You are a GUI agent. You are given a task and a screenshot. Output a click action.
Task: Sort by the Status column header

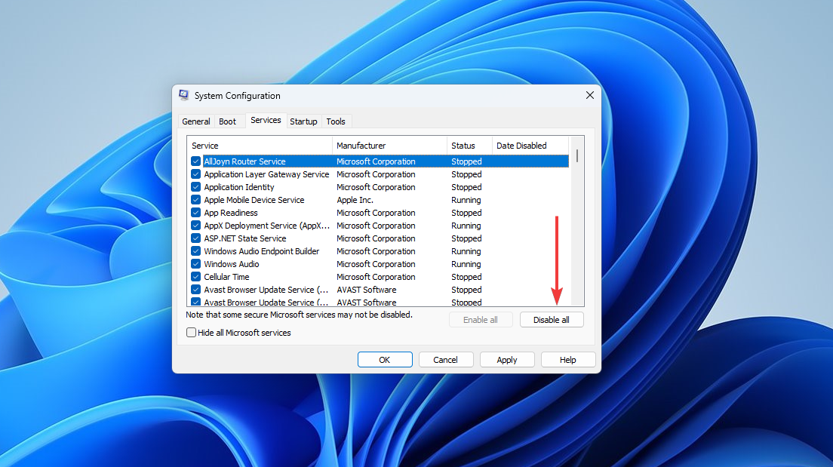click(x=469, y=146)
